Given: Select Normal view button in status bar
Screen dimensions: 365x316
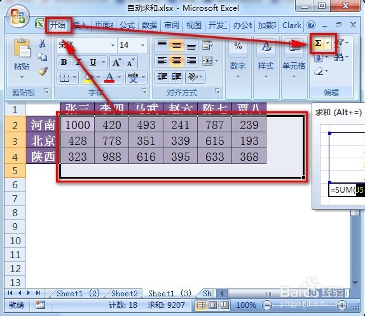Looking at the screenshot, I should click(x=201, y=305).
